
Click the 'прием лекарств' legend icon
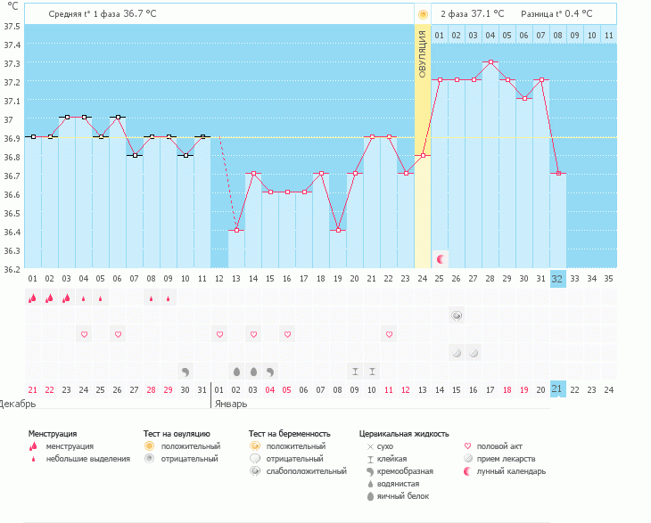[468, 459]
